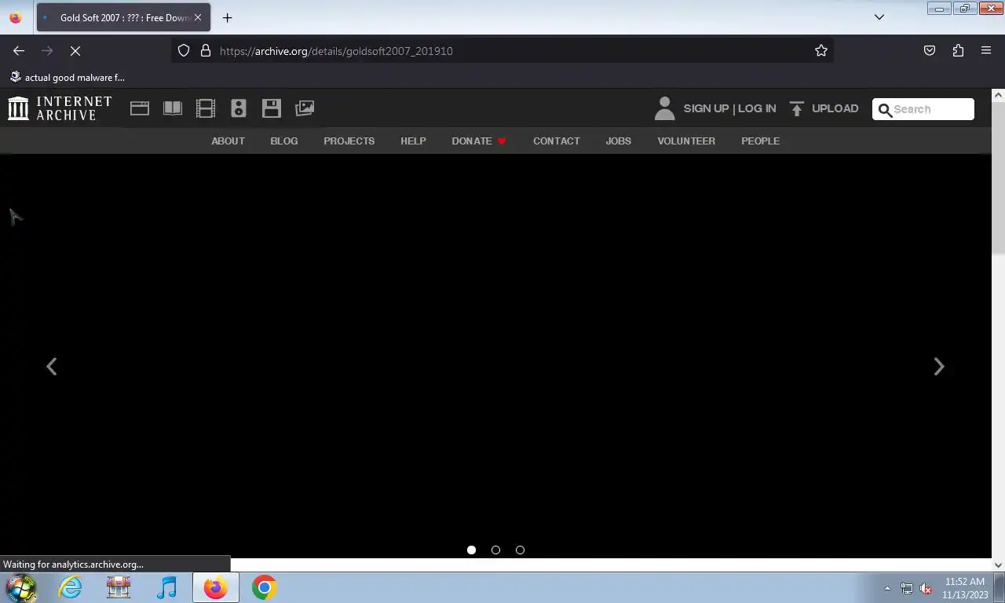The image size is (1005, 603).
Task: Open the music note taskbar app
Action: pyautogui.click(x=166, y=587)
